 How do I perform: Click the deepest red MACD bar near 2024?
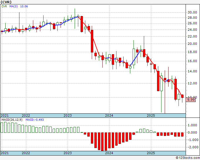[x=102, y=142]
